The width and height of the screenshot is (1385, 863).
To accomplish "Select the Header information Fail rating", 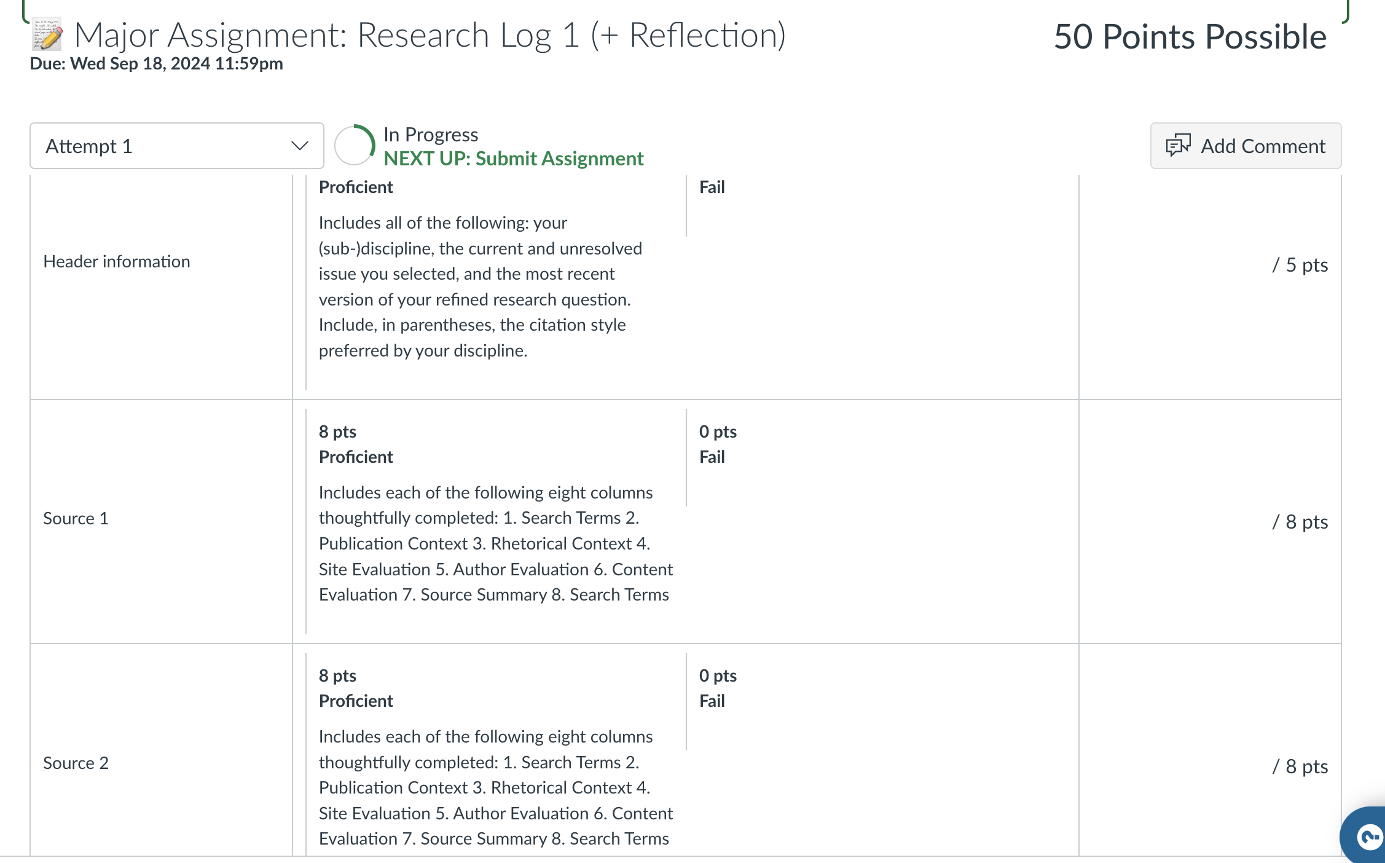I will [x=882, y=206].
